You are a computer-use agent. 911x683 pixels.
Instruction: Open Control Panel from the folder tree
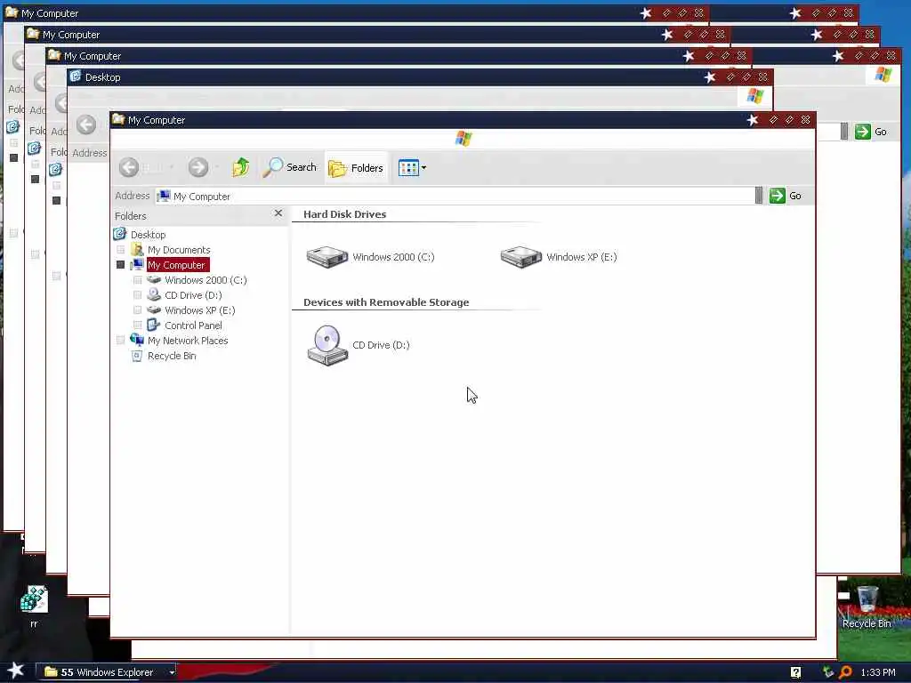tap(193, 325)
